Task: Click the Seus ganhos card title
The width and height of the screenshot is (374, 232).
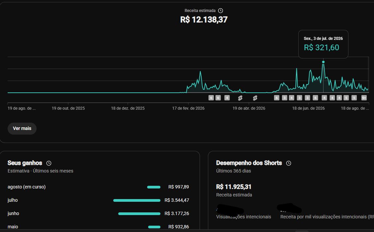Action: (x=25, y=163)
